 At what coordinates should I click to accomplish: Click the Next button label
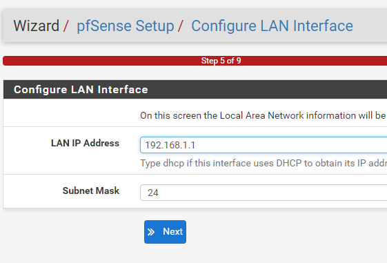172,232
